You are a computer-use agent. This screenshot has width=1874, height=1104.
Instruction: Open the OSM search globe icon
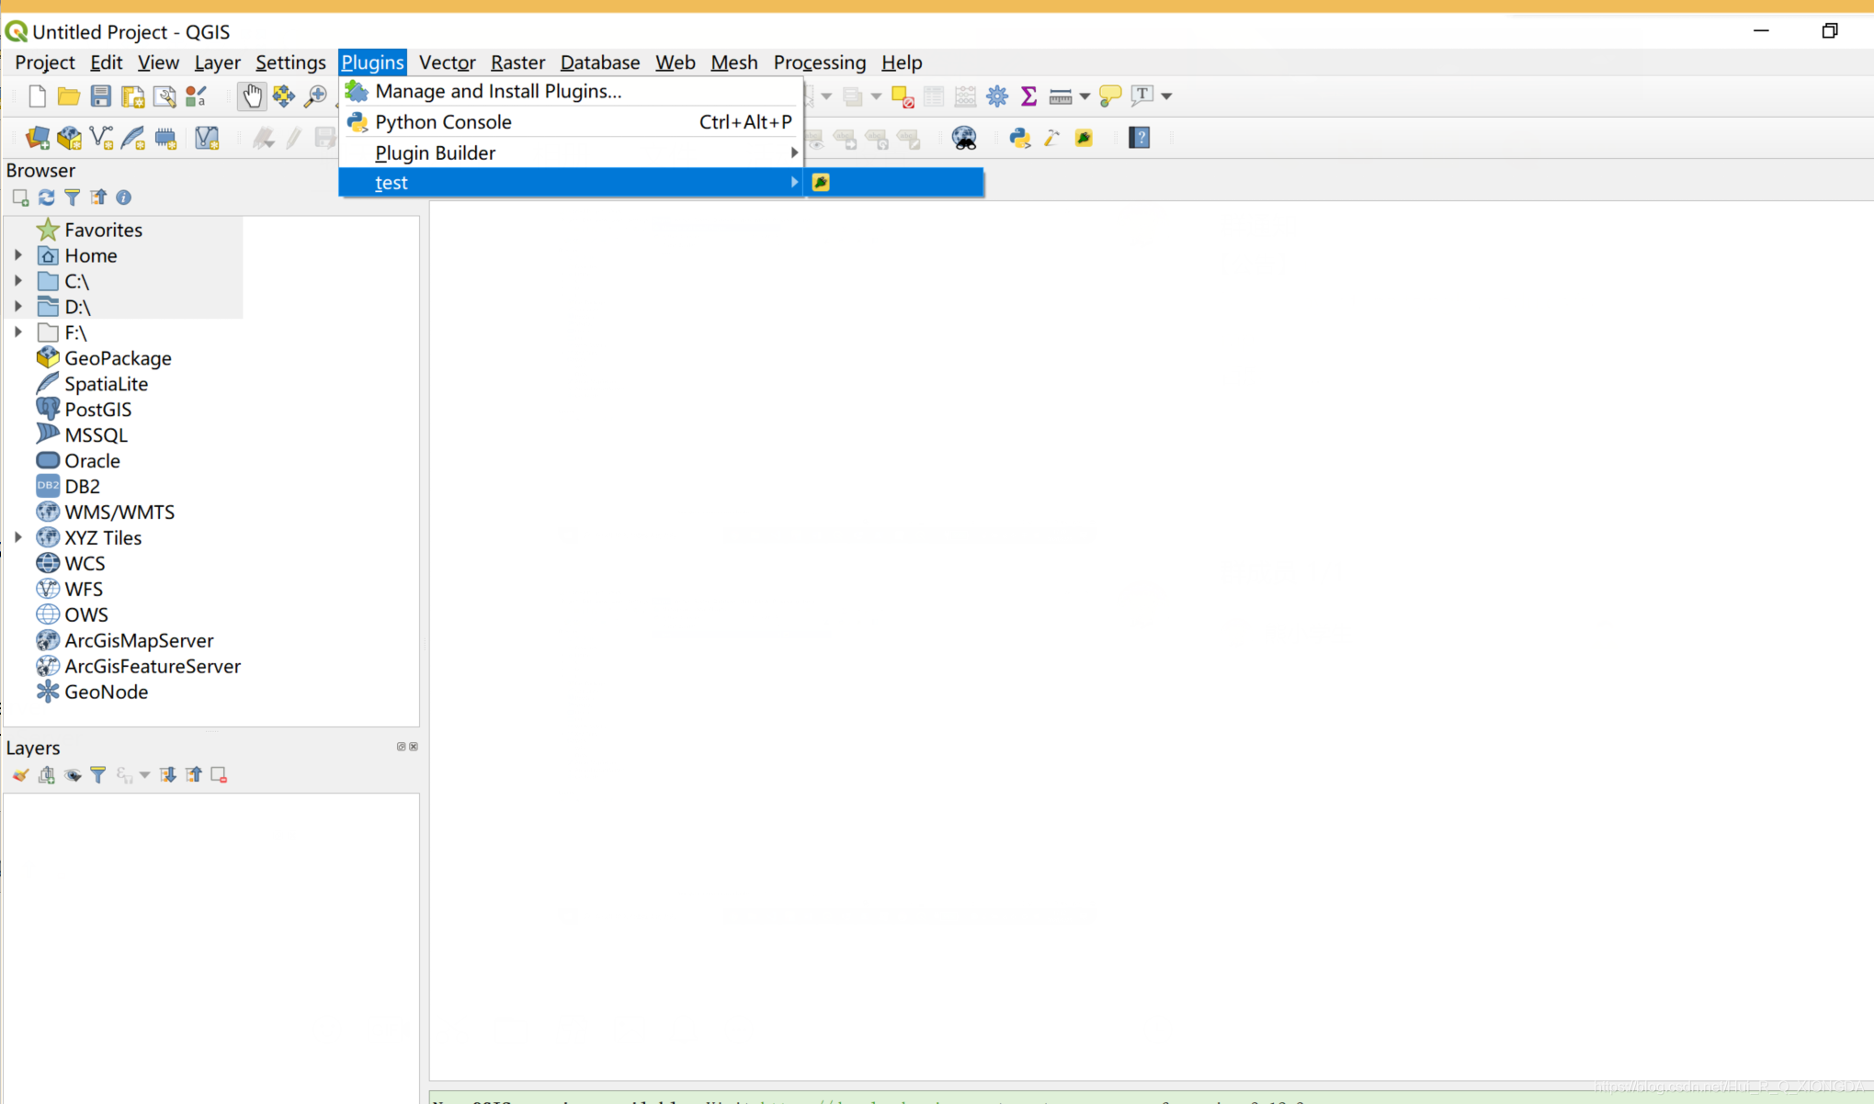(x=964, y=138)
